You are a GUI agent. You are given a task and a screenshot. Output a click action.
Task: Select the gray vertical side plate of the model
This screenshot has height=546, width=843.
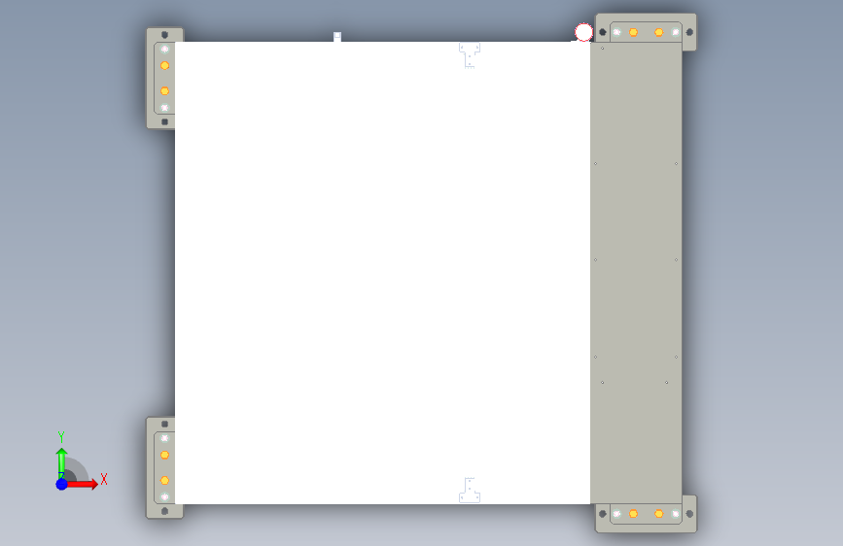pyautogui.click(x=636, y=273)
